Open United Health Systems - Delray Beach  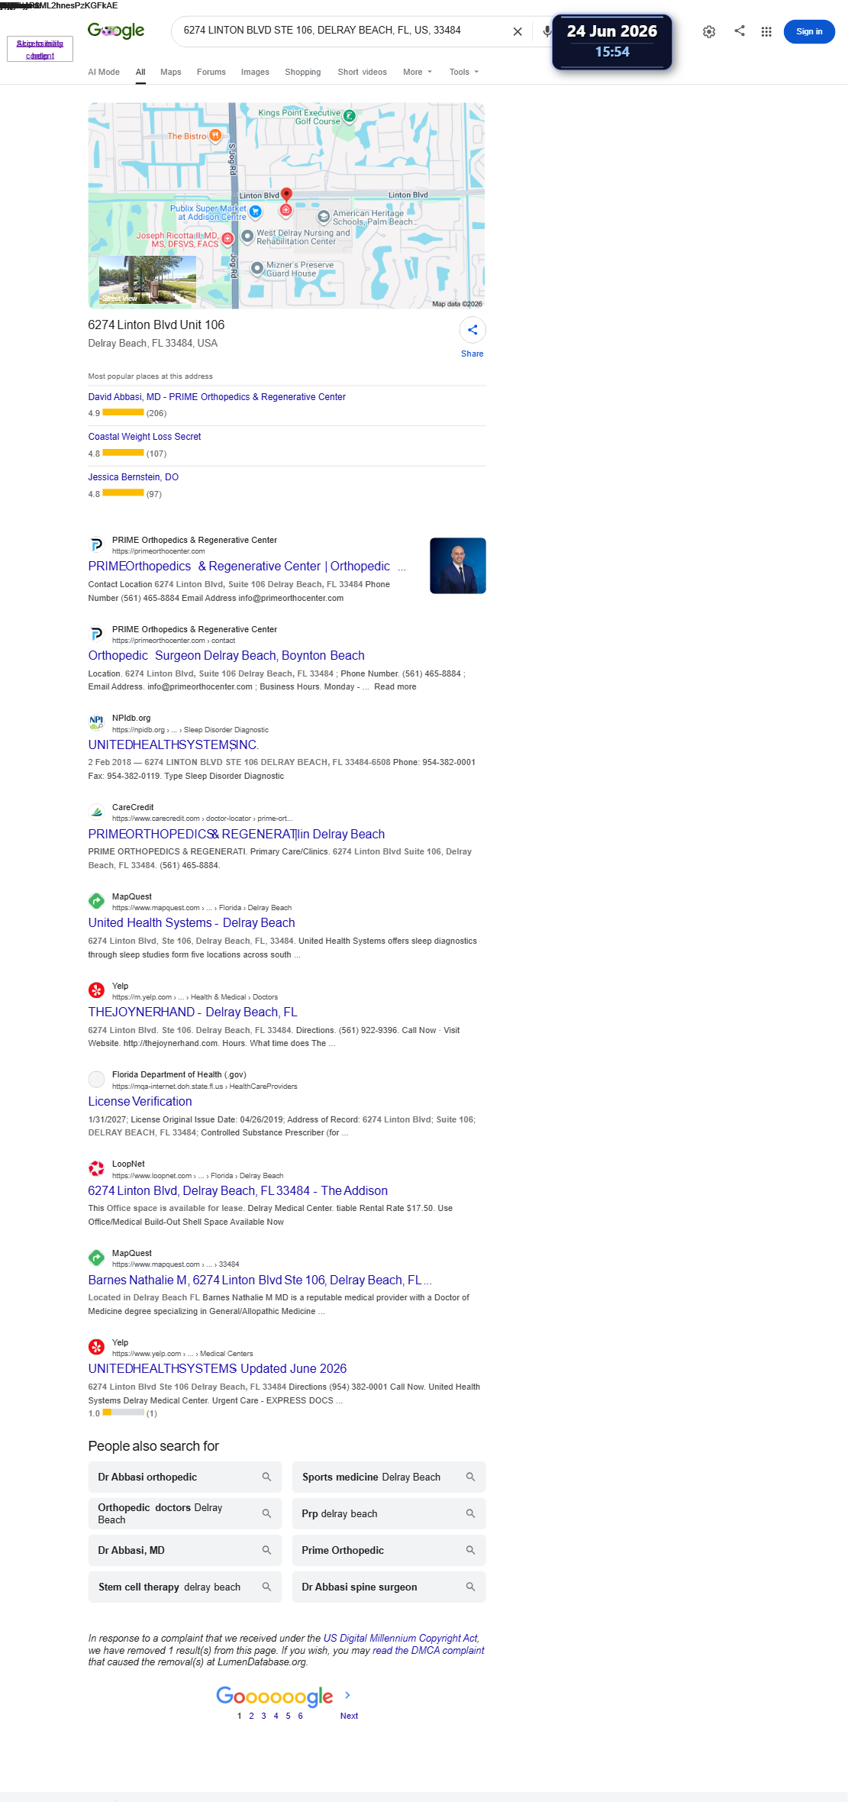(192, 923)
